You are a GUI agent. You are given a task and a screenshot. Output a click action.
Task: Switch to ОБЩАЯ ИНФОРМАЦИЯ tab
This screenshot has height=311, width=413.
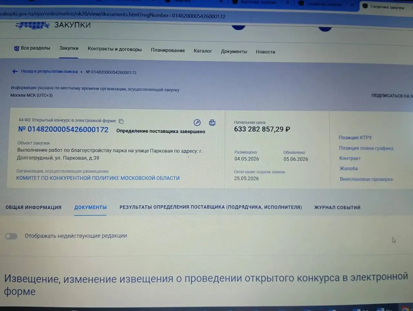point(33,207)
